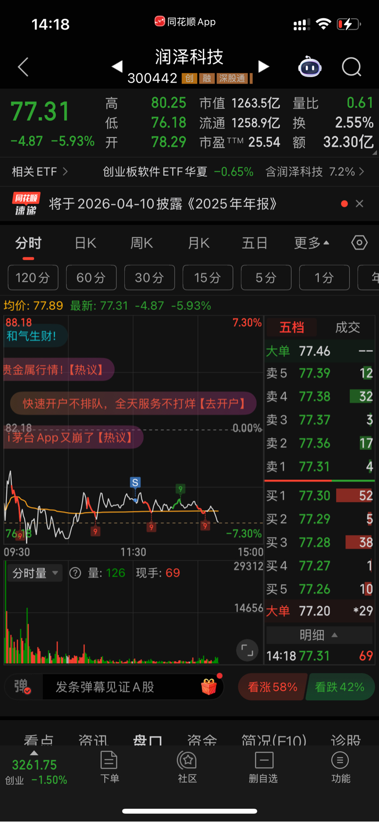
Task: Switch to 日K chart tab
Action: pos(85,243)
